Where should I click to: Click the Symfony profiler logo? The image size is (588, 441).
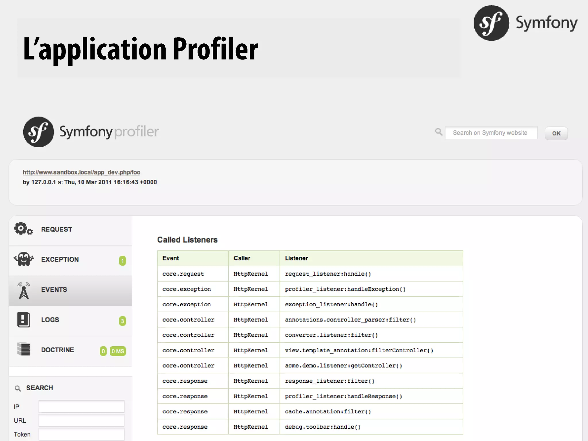click(x=91, y=132)
